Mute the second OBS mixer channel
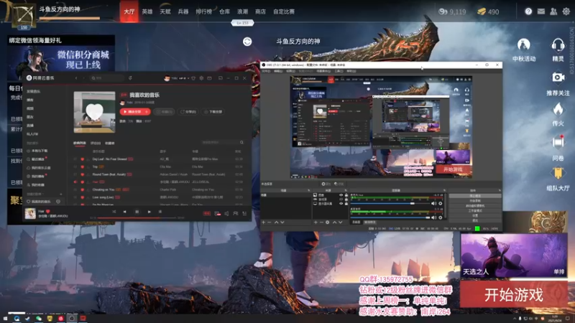Viewport: 575px width, 323px height. pos(434,217)
